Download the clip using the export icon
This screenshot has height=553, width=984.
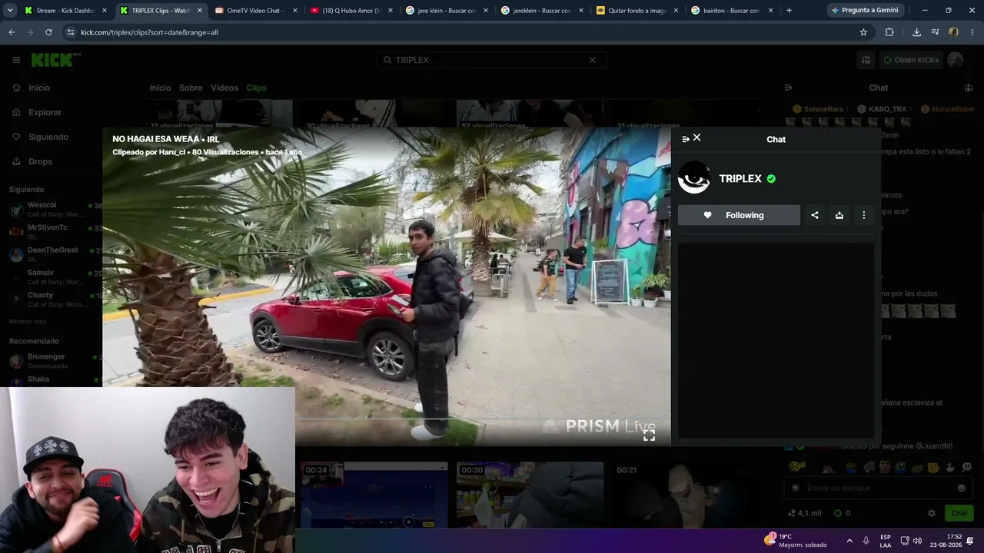point(839,215)
